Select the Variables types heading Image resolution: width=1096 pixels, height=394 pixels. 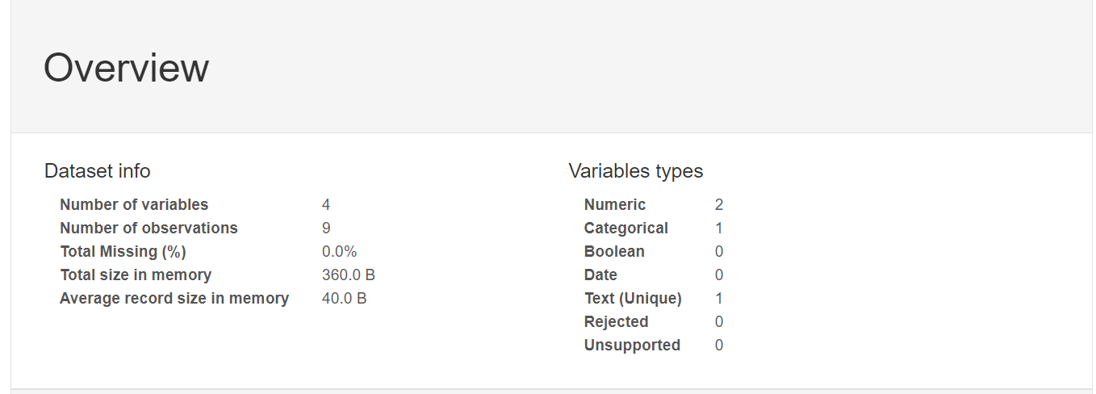tap(636, 171)
